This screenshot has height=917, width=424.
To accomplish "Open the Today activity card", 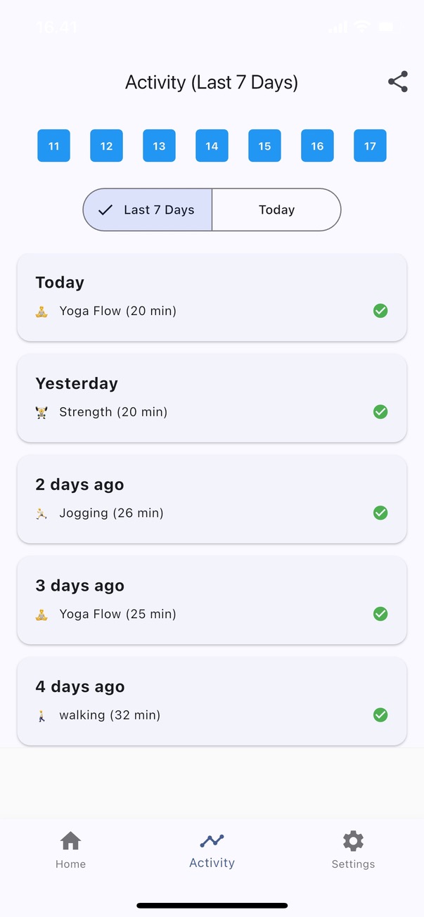I will click(x=212, y=297).
